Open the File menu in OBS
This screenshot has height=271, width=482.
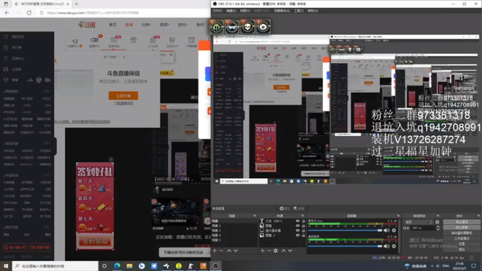[x=218, y=11]
